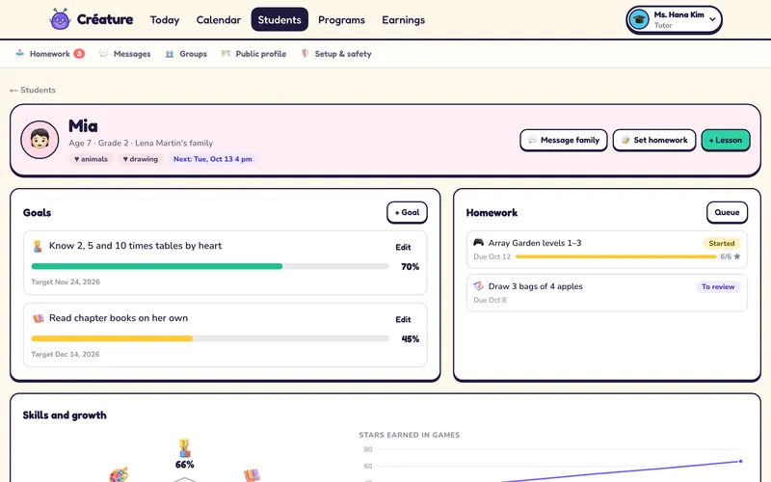
Task: Click the Setup & safety shield icon
Action: pos(305,53)
